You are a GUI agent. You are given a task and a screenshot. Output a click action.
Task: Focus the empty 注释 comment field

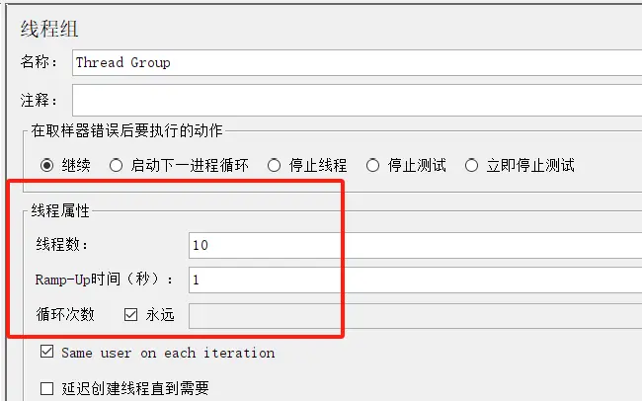click(x=356, y=100)
